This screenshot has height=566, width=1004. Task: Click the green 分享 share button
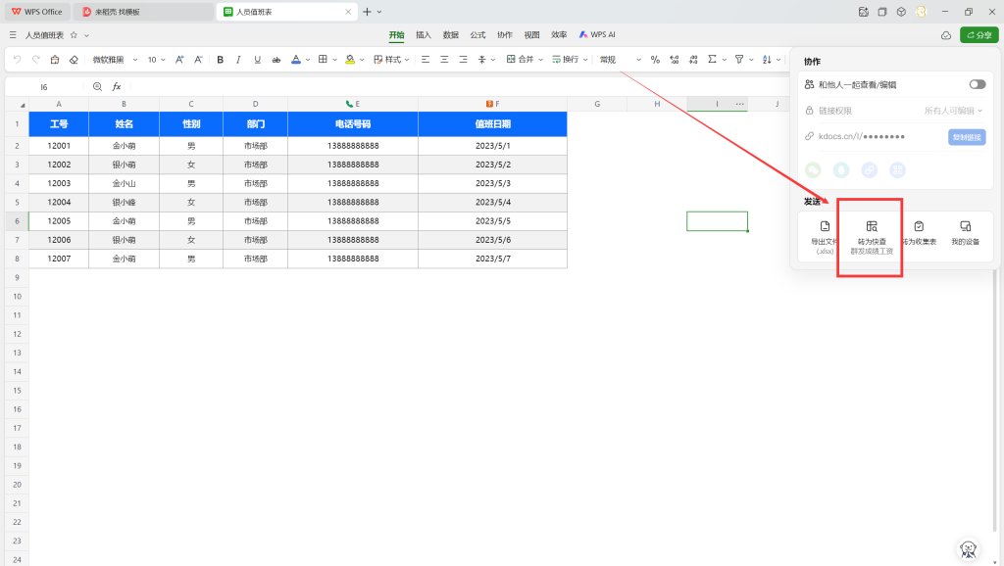pyautogui.click(x=979, y=34)
